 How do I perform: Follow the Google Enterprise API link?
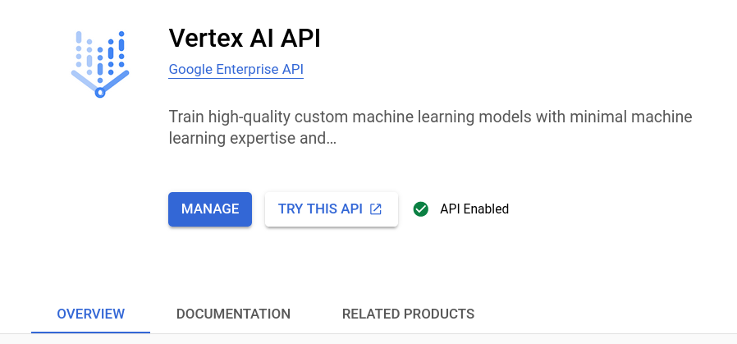click(x=236, y=70)
